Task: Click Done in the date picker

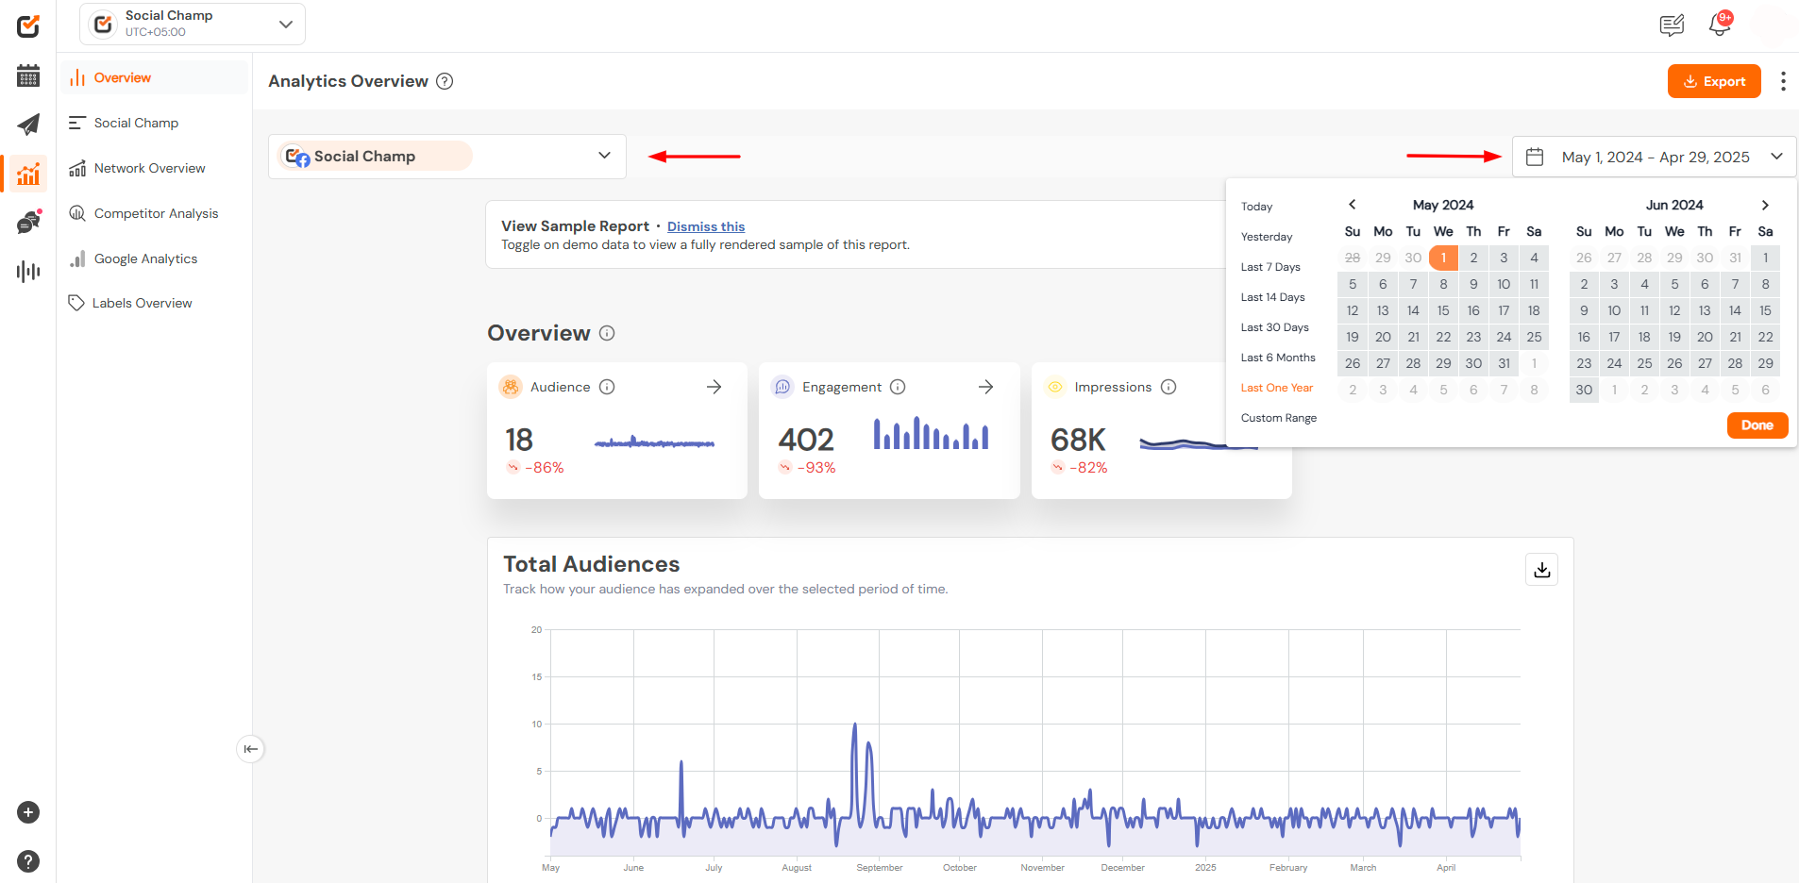Action: [x=1757, y=425]
